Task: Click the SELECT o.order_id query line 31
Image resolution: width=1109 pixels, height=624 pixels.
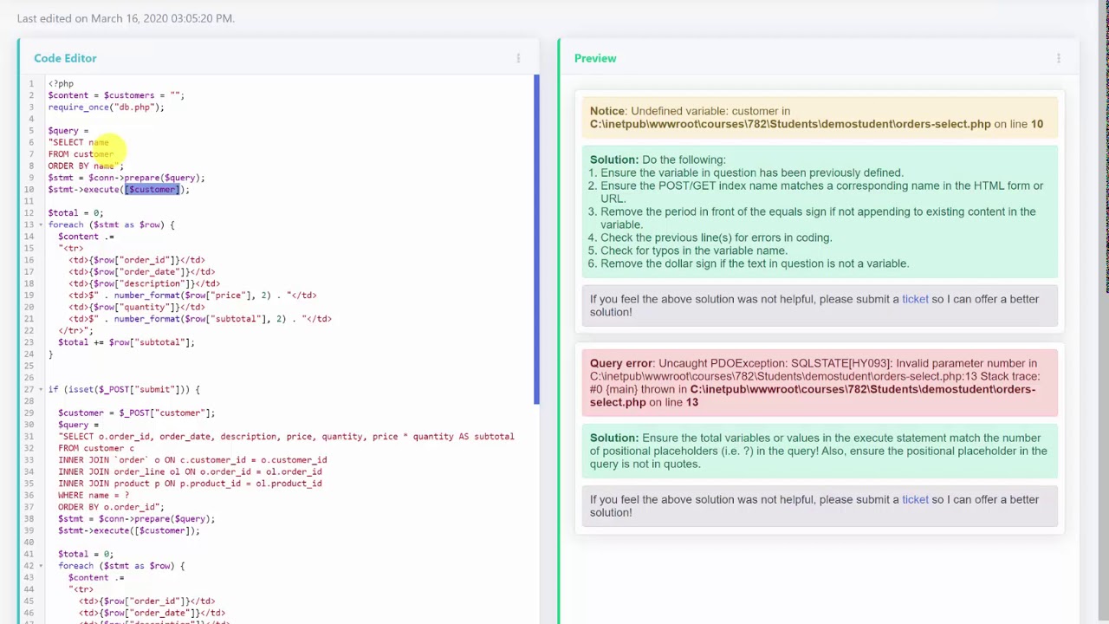Action: coord(286,437)
